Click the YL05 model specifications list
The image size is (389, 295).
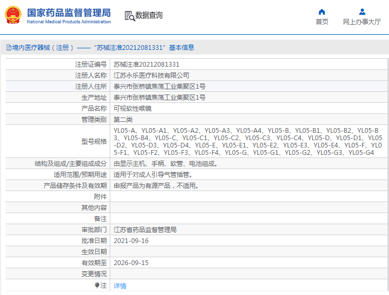[248, 141]
